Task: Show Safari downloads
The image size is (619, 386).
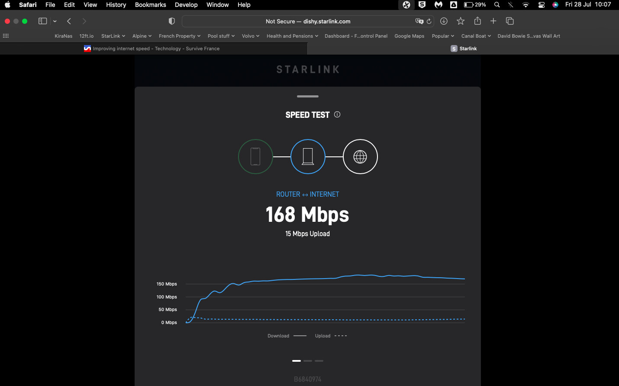Action: [x=444, y=21]
